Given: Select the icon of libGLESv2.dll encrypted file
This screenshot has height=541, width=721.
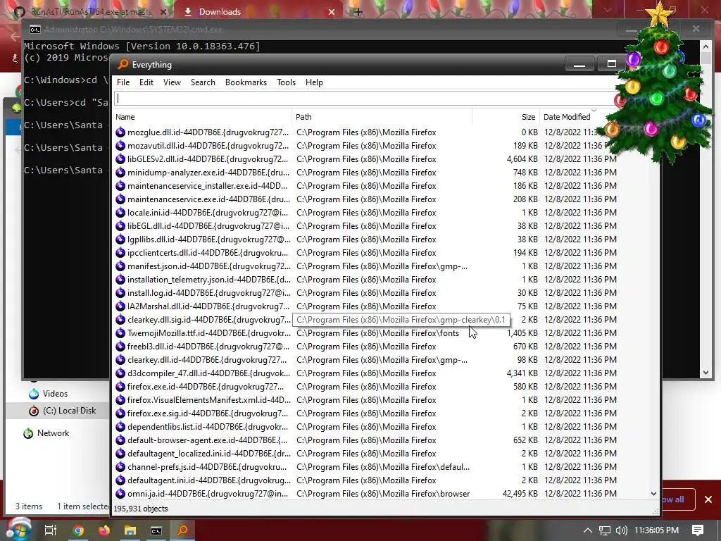Looking at the screenshot, I should tap(120, 159).
